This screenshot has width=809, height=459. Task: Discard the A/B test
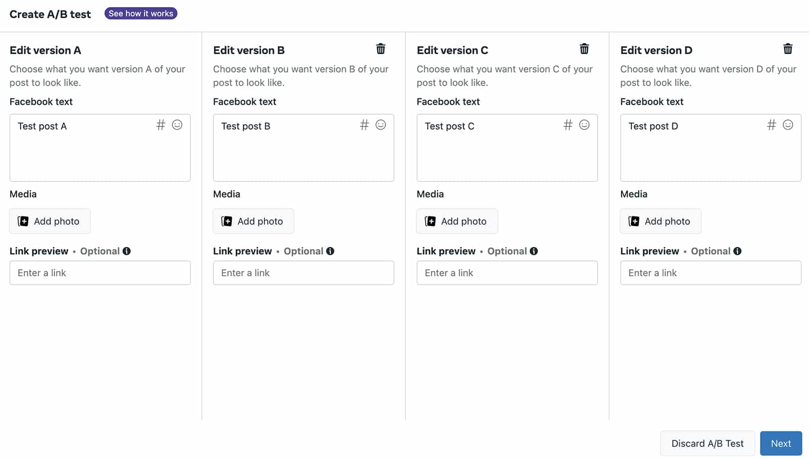pyautogui.click(x=707, y=443)
